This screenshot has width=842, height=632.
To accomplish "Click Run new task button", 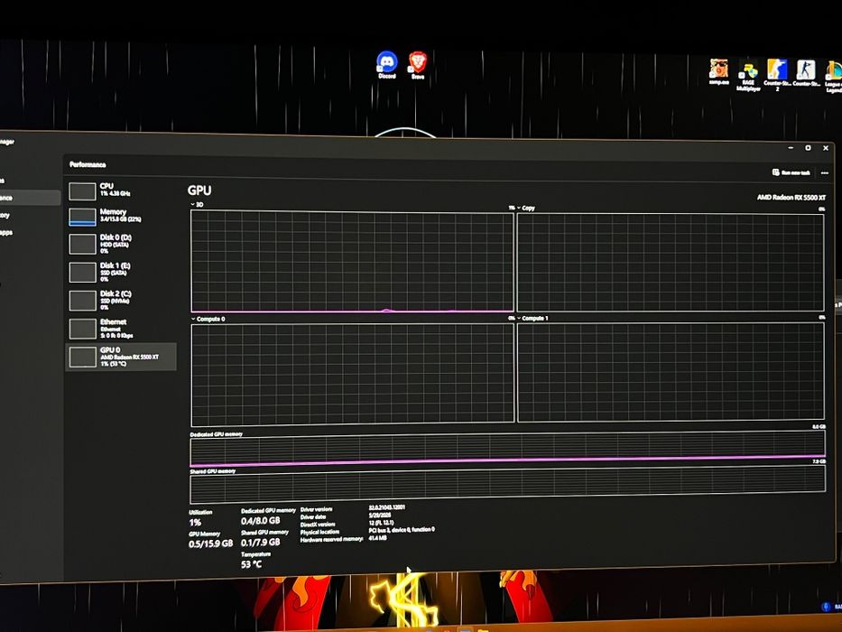I will pos(791,172).
